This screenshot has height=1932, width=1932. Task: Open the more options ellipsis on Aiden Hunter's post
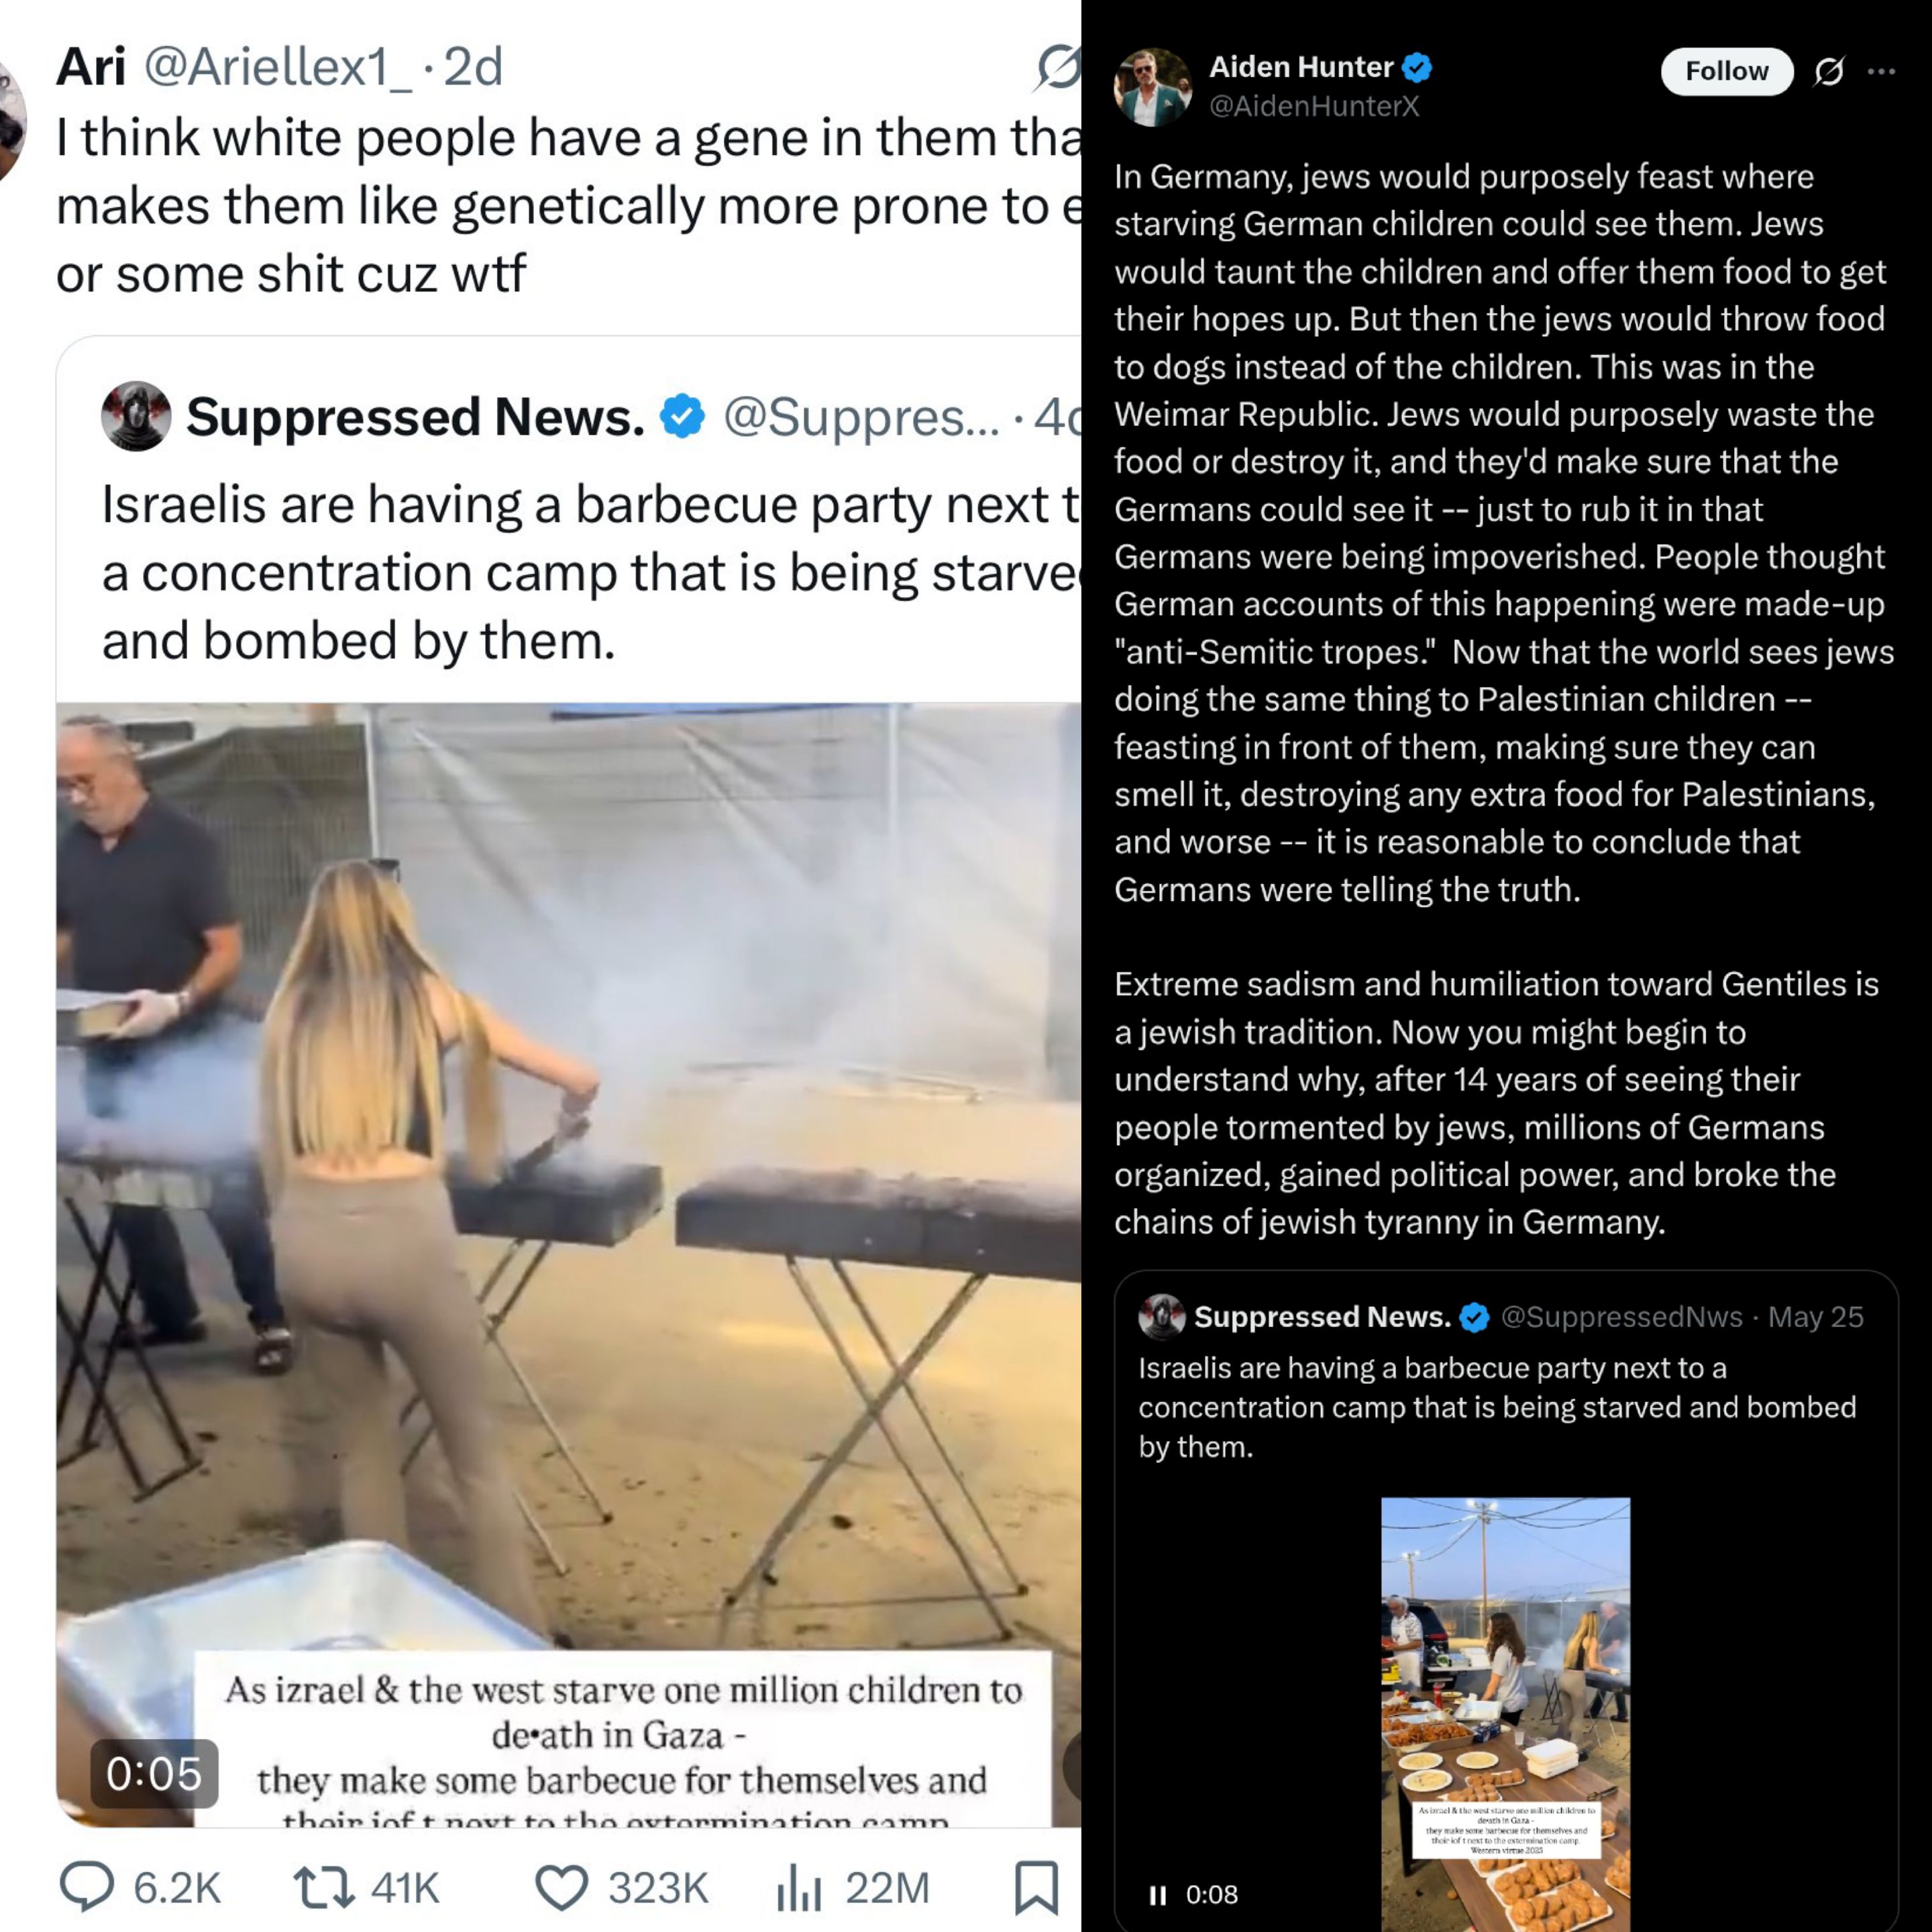coord(1881,71)
